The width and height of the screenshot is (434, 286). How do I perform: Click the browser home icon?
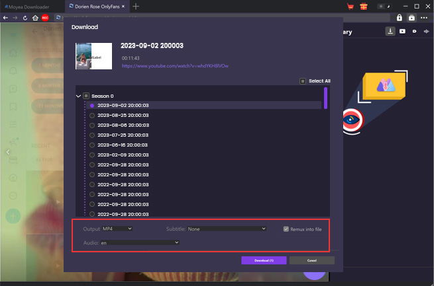point(34,18)
